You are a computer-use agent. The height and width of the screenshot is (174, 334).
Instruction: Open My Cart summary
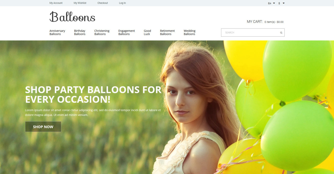click(x=265, y=22)
